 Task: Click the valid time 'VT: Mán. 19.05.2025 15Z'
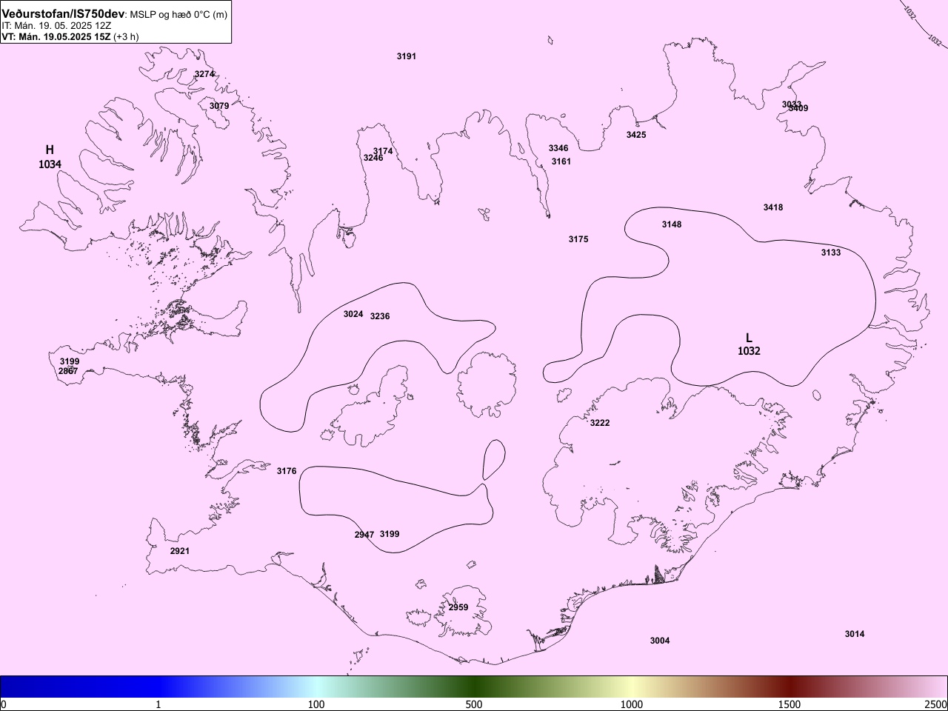click(x=56, y=36)
